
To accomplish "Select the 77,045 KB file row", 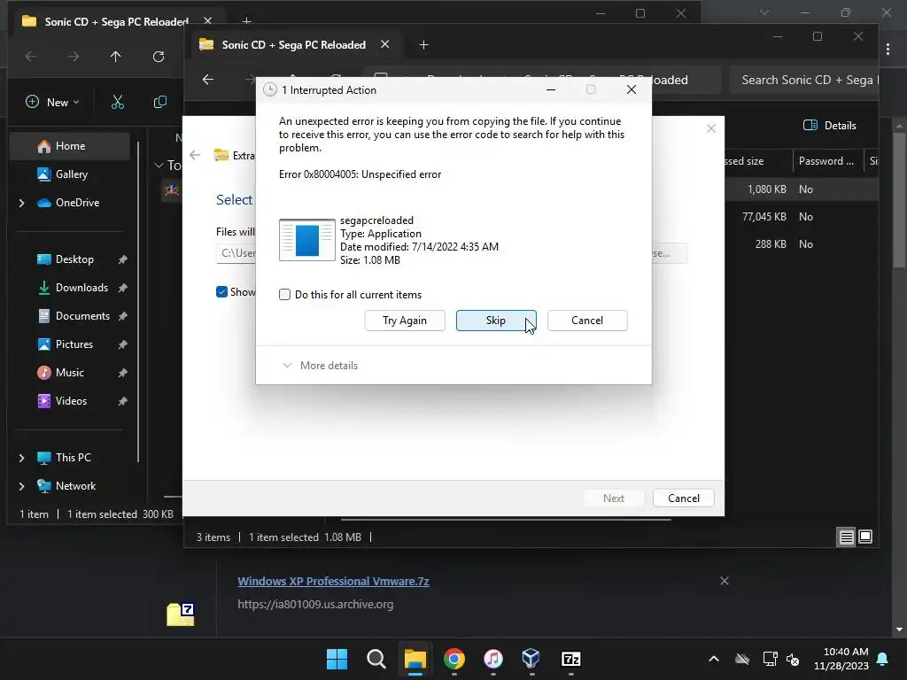I will tap(801, 217).
